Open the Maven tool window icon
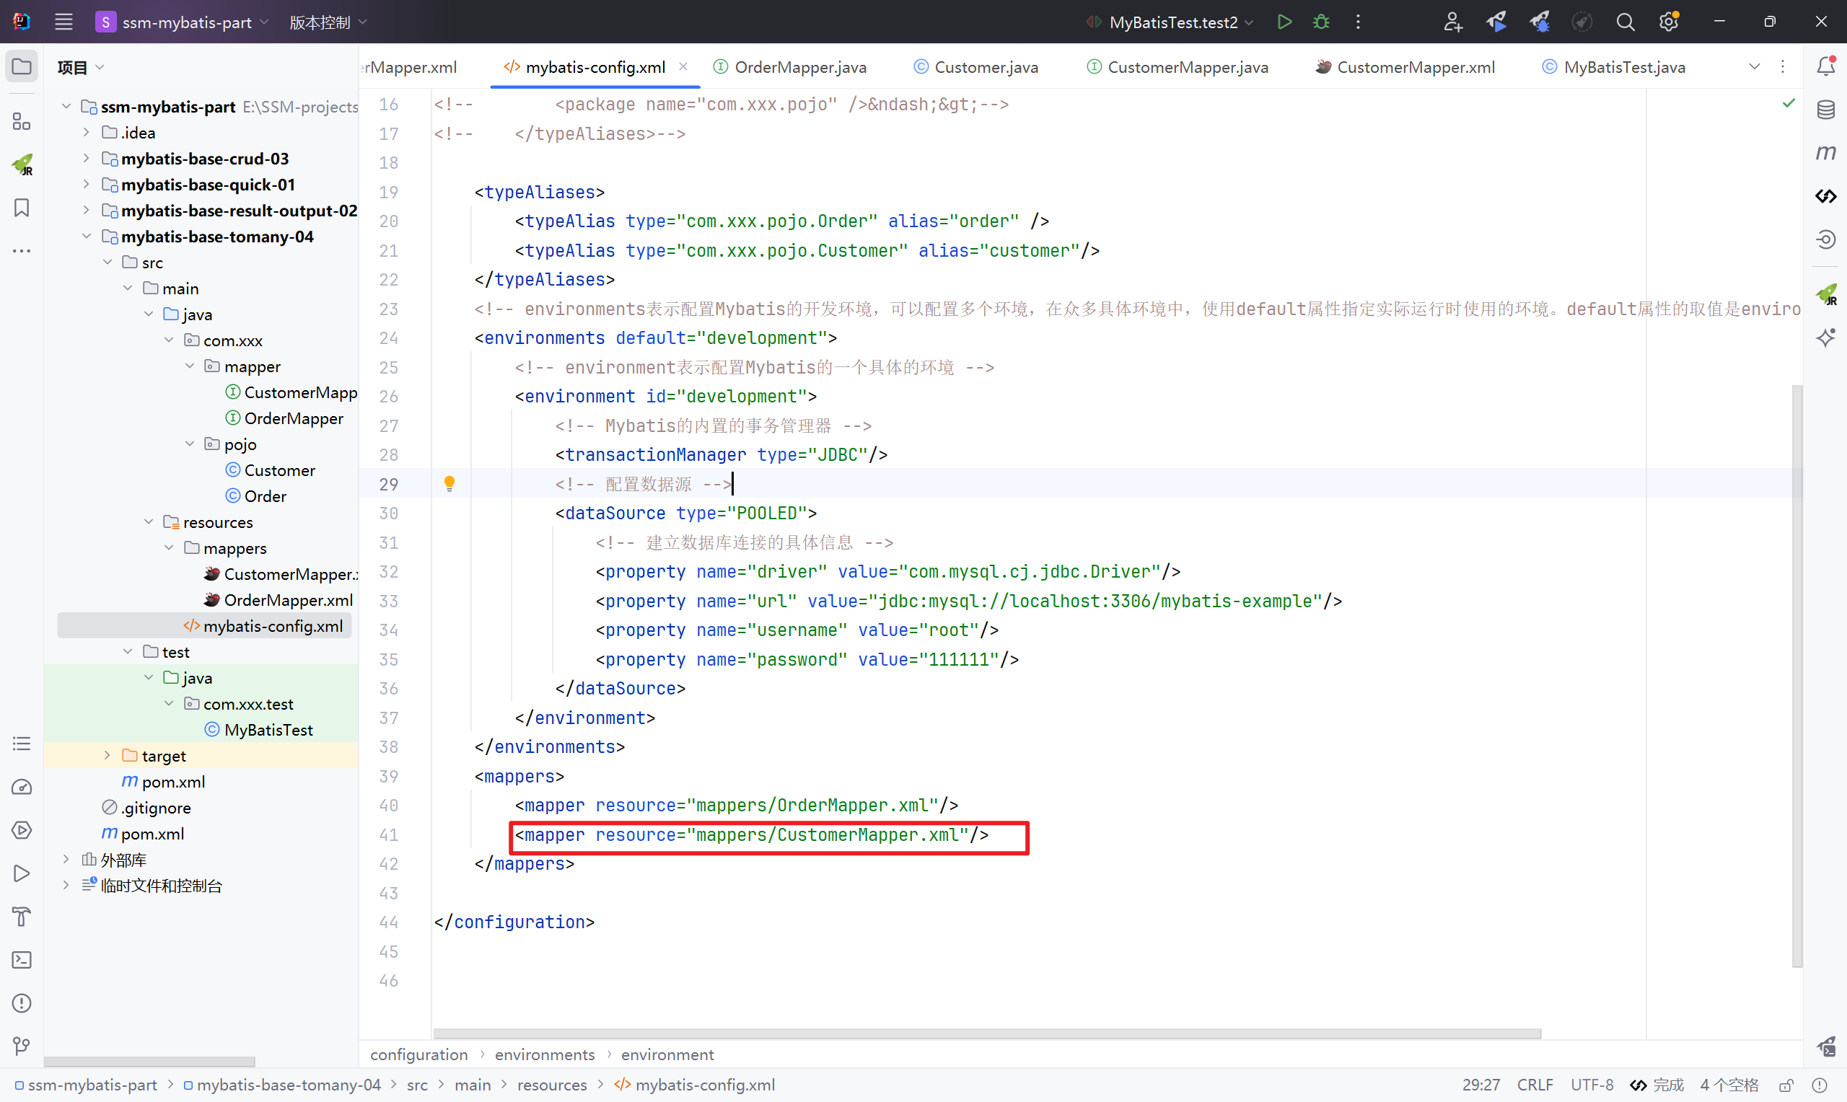This screenshot has height=1102, width=1847. pyautogui.click(x=1825, y=153)
